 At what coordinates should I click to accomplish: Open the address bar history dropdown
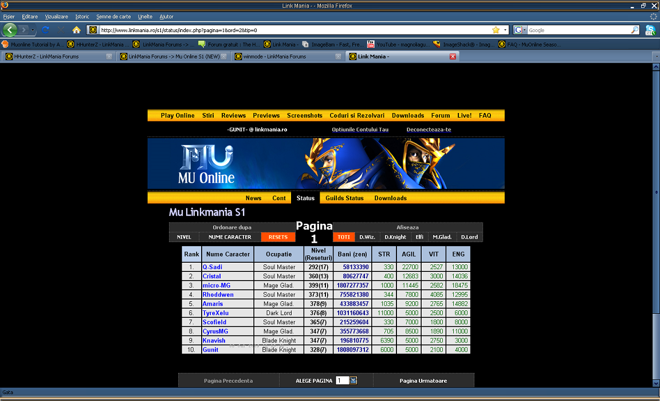(x=505, y=30)
